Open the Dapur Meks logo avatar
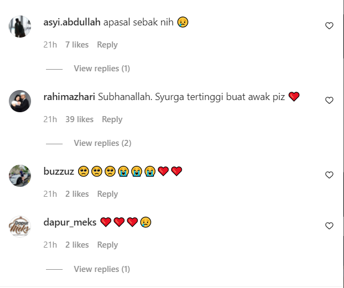The height and width of the screenshot is (288, 344). coord(20,227)
